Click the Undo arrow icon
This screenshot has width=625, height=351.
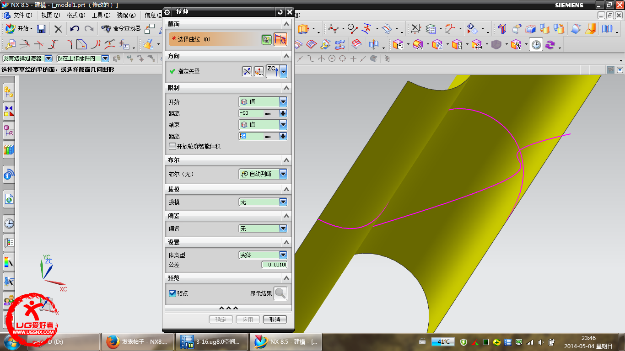[x=75, y=29]
